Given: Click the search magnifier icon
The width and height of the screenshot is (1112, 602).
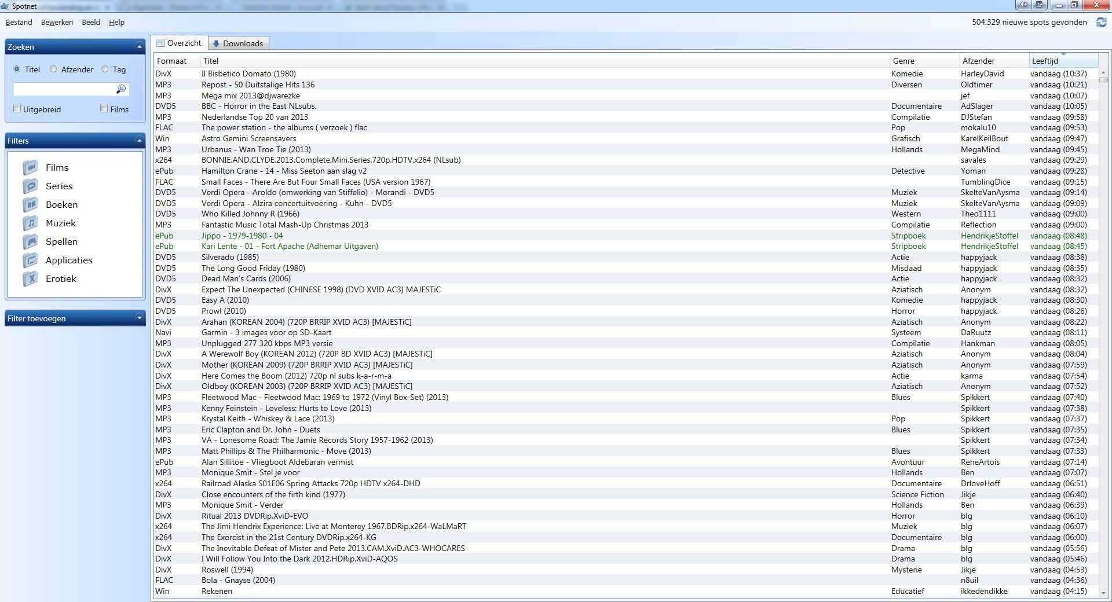Looking at the screenshot, I should click(121, 89).
